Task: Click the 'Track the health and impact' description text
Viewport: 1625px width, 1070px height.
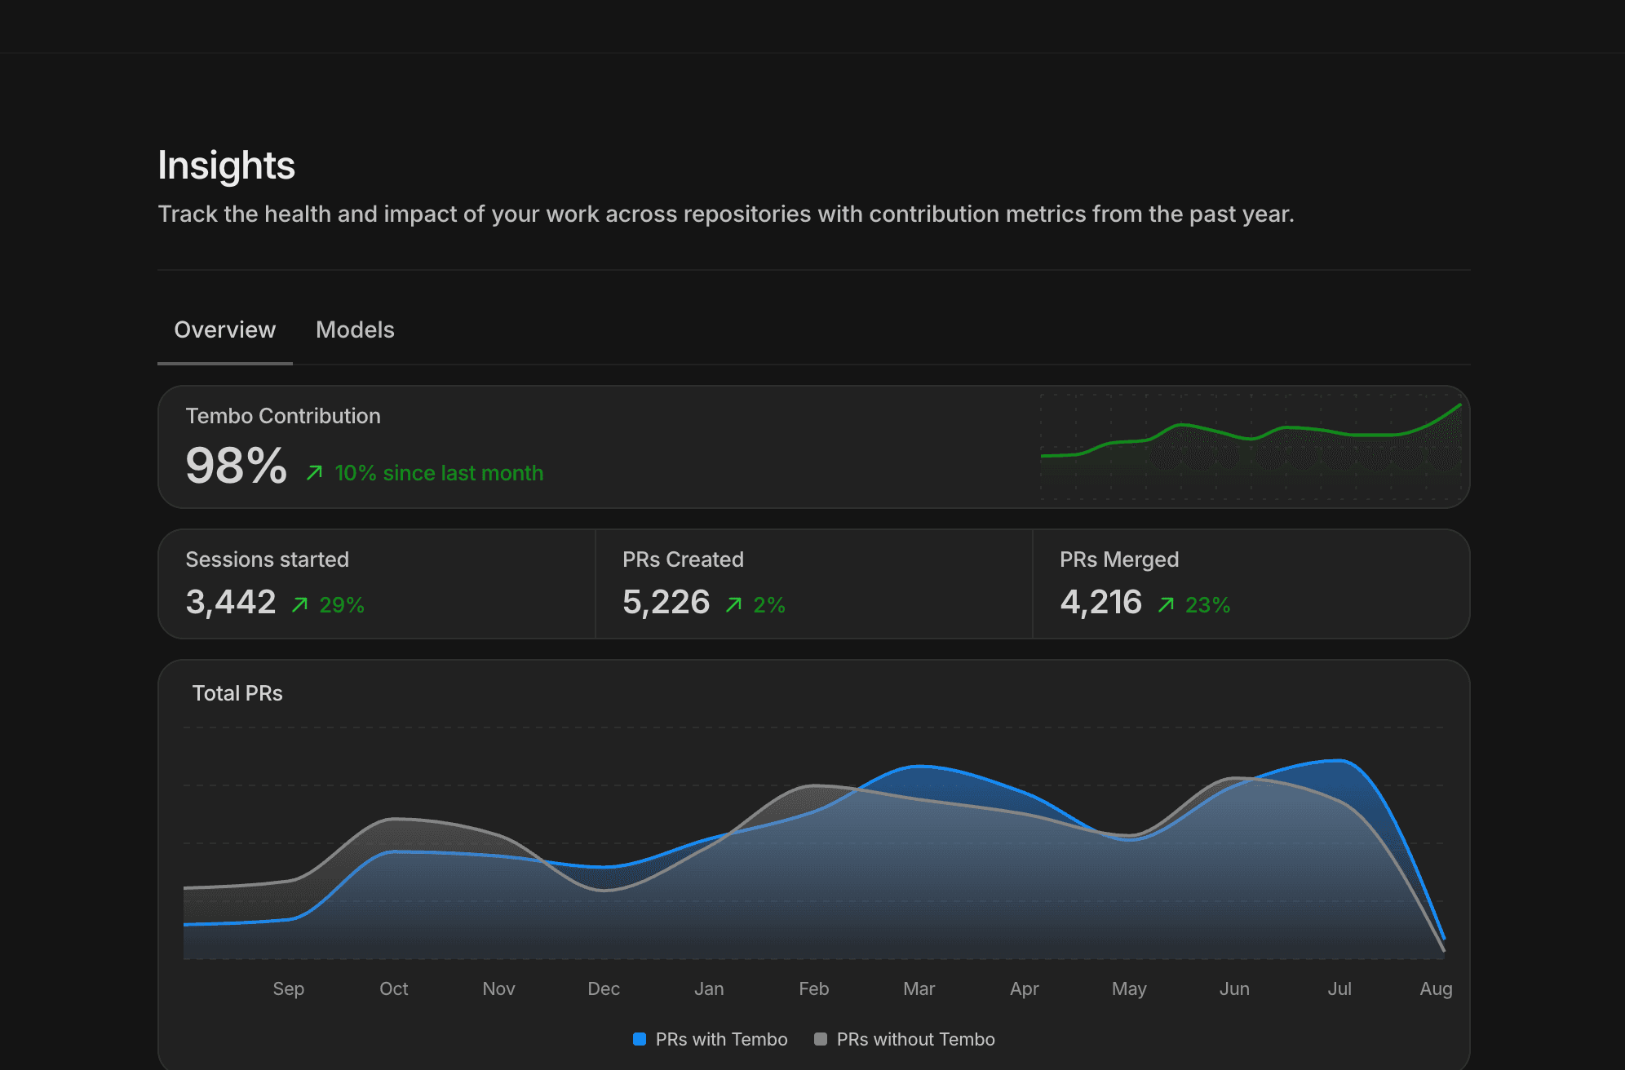Action: coord(726,214)
